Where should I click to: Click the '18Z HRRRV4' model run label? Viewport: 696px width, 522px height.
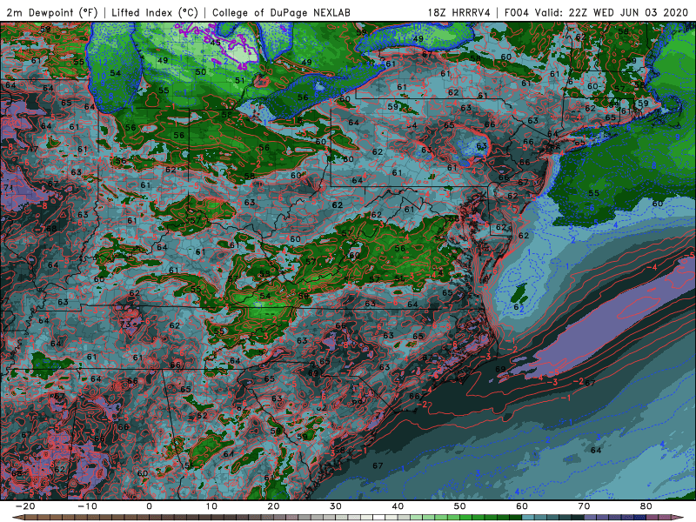[x=459, y=12]
